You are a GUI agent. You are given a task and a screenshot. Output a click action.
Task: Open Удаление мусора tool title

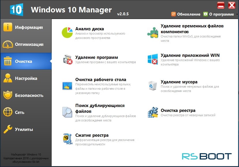click(179, 82)
